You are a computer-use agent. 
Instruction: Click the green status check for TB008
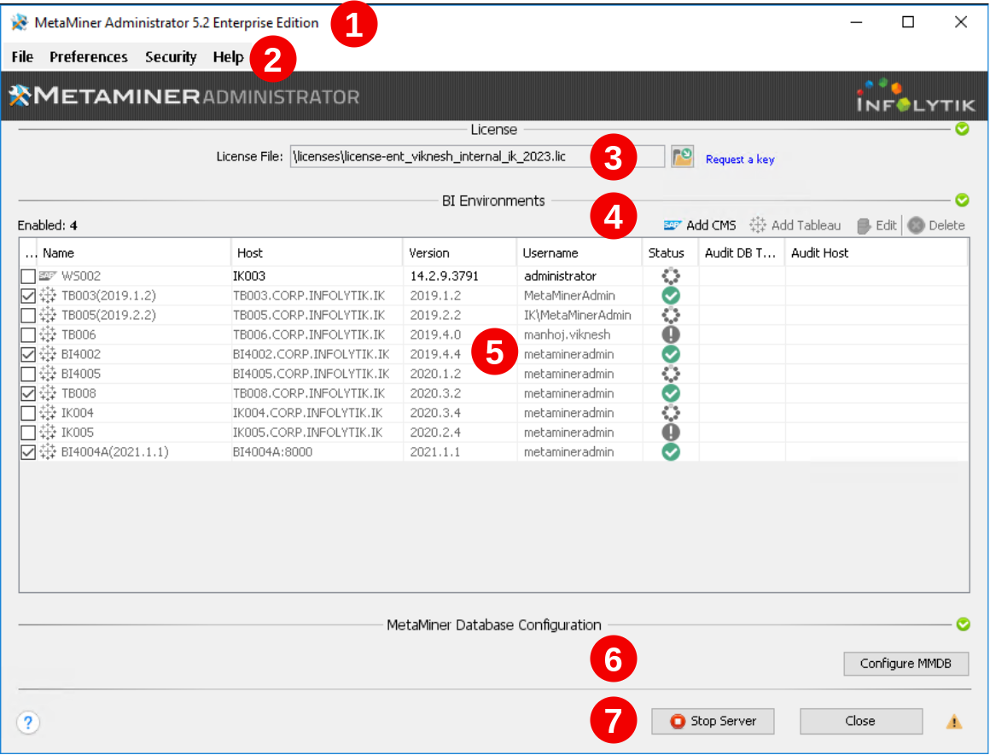(671, 393)
